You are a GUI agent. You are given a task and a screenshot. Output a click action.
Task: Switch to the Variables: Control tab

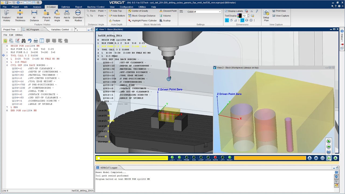(x=60, y=30)
